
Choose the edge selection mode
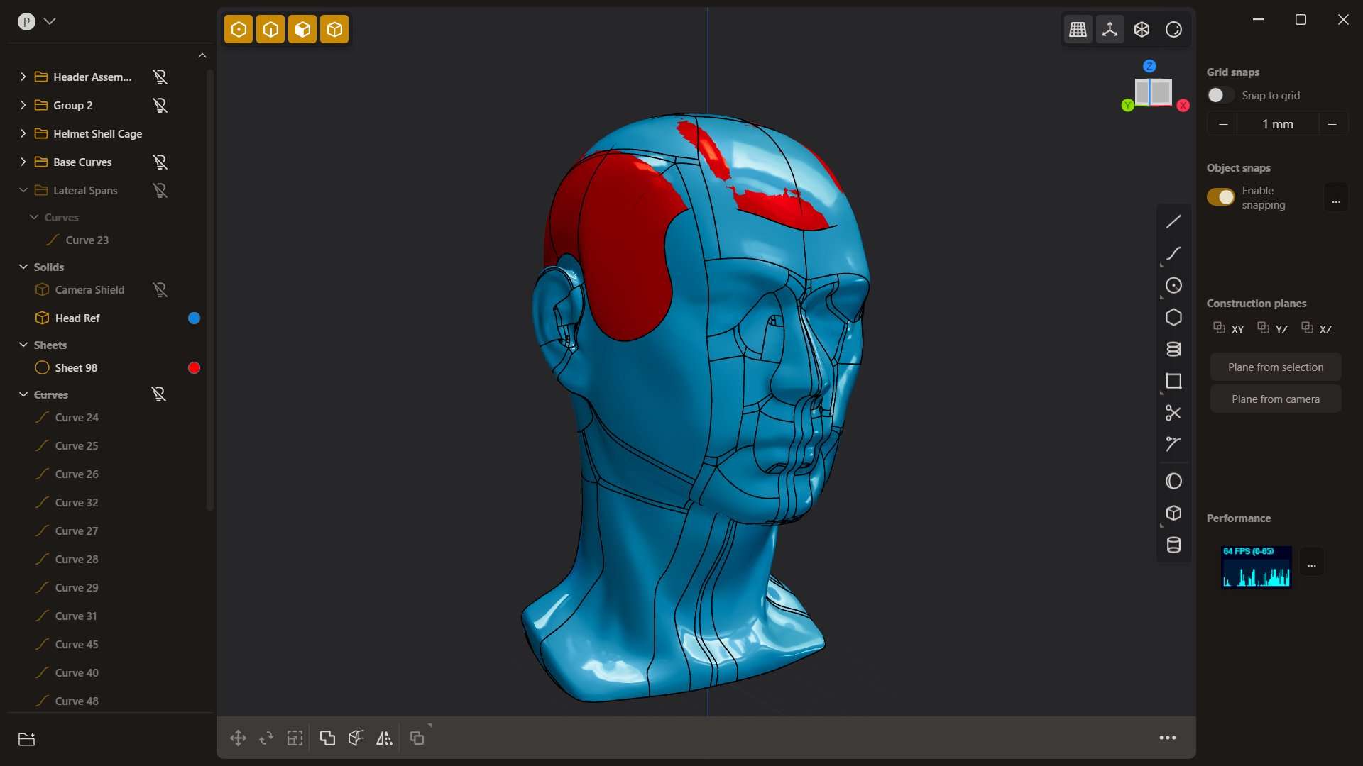click(x=270, y=30)
